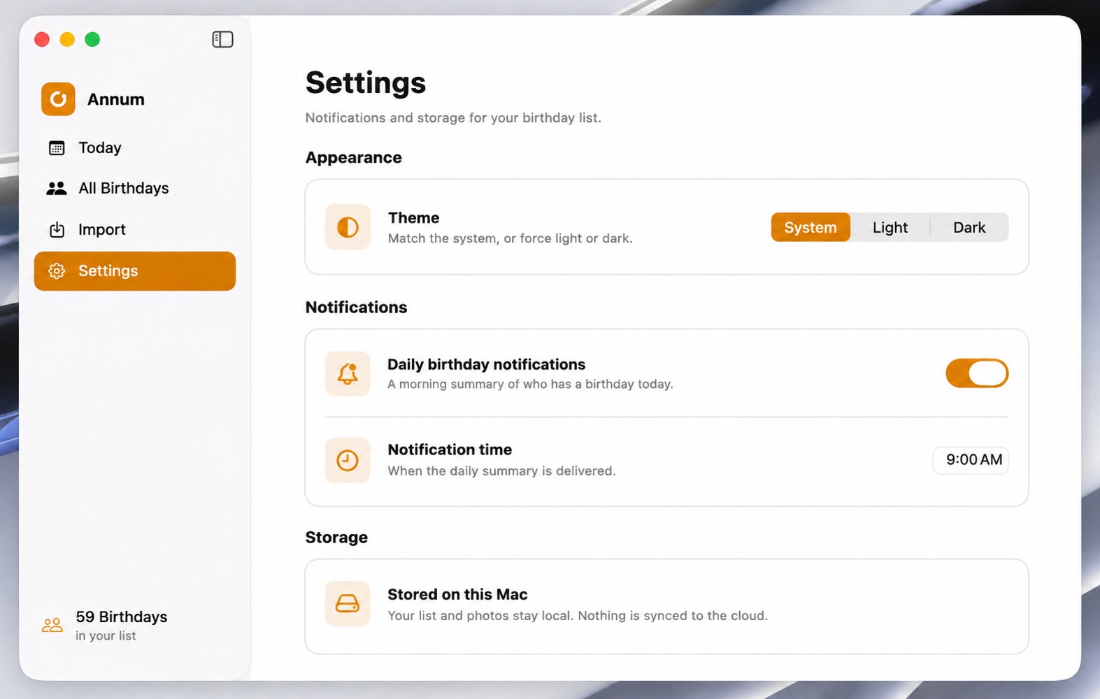Click the Annum app name text
1100x699 pixels.
116,99
